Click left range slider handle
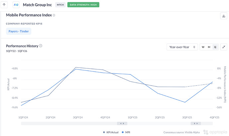Screen dimensions: 229x136 click(x=122, y=123)
